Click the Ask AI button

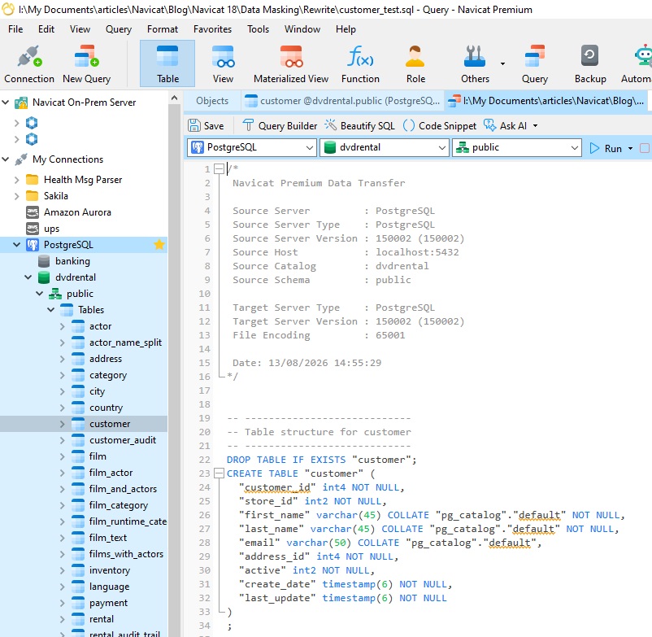(505, 125)
